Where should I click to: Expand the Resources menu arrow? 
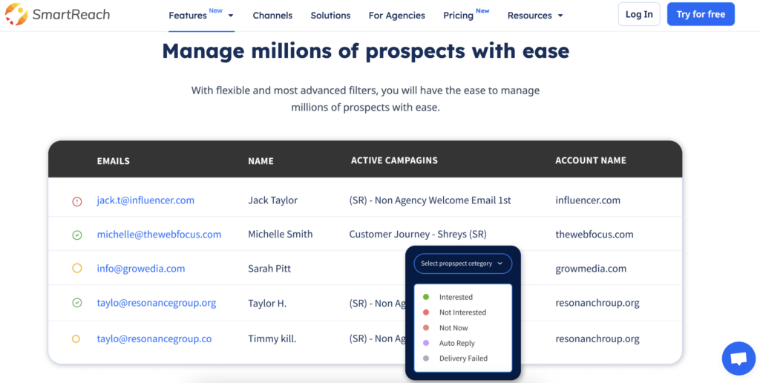point(560,16)
